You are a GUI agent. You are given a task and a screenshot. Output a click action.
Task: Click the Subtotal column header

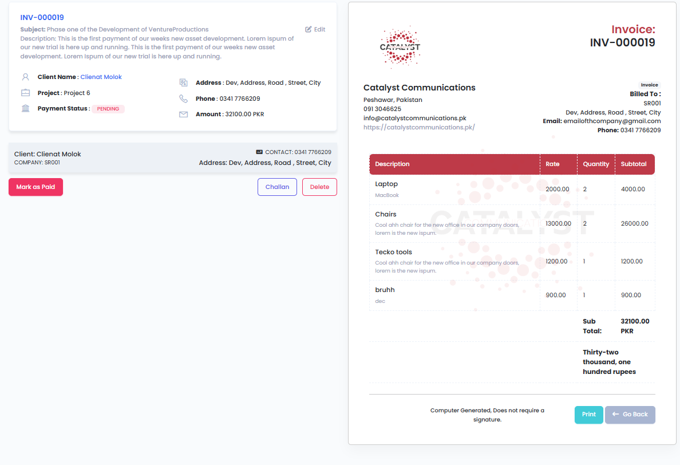click(634, 164)
